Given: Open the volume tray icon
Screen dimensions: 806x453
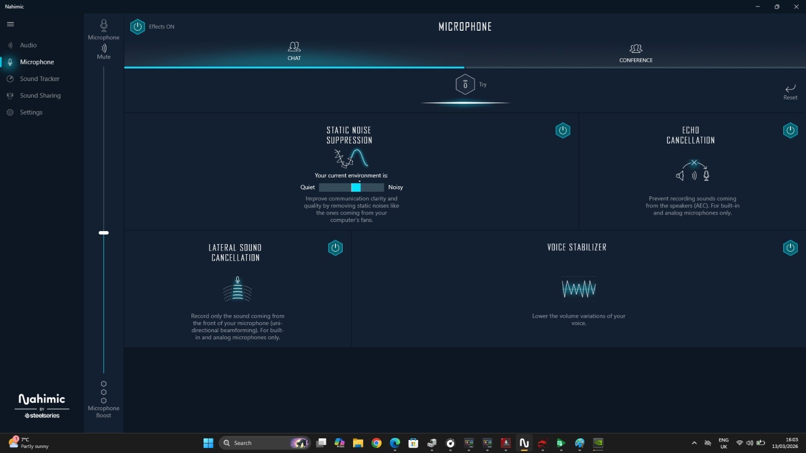Looking at the screenshot, I should pyautogui.click(x=750, y=443).
